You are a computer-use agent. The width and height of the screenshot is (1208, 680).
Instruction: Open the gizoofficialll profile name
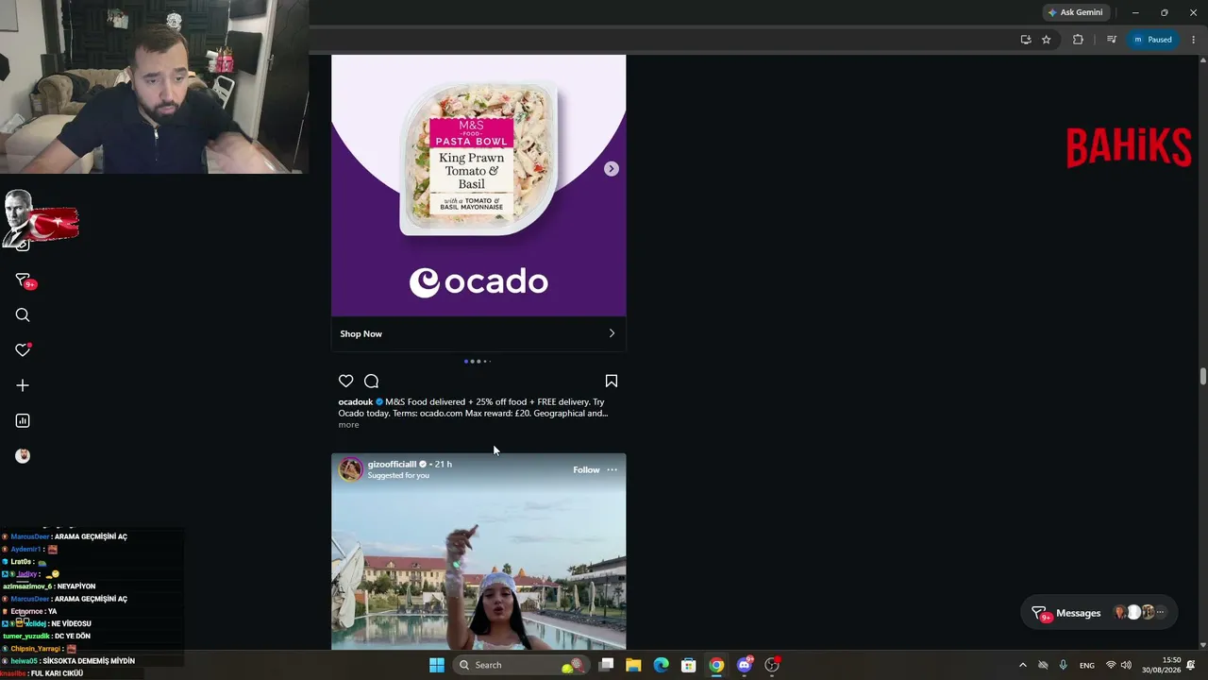tap(392, 464)
